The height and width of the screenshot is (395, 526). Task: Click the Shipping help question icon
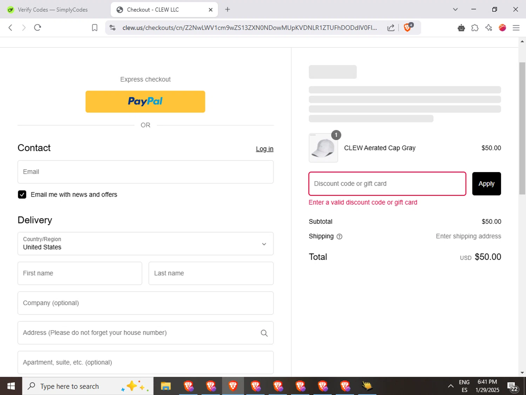(x=339, y=237)
